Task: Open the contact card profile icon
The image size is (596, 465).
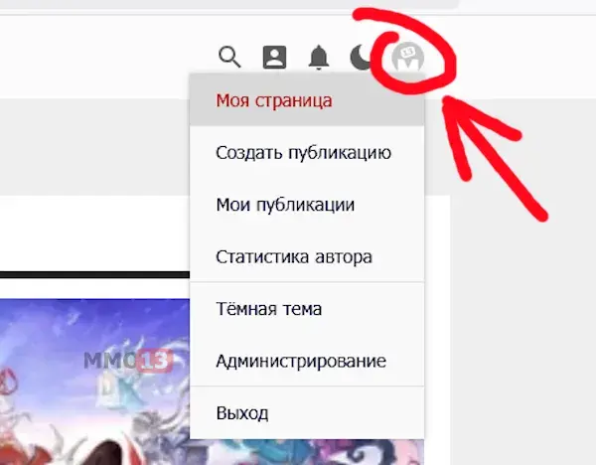Action: (x=274, y=58)
